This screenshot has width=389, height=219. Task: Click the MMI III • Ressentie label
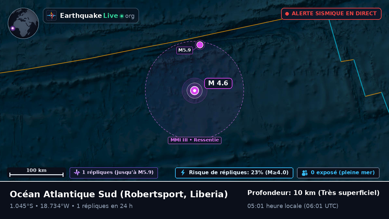194,140
